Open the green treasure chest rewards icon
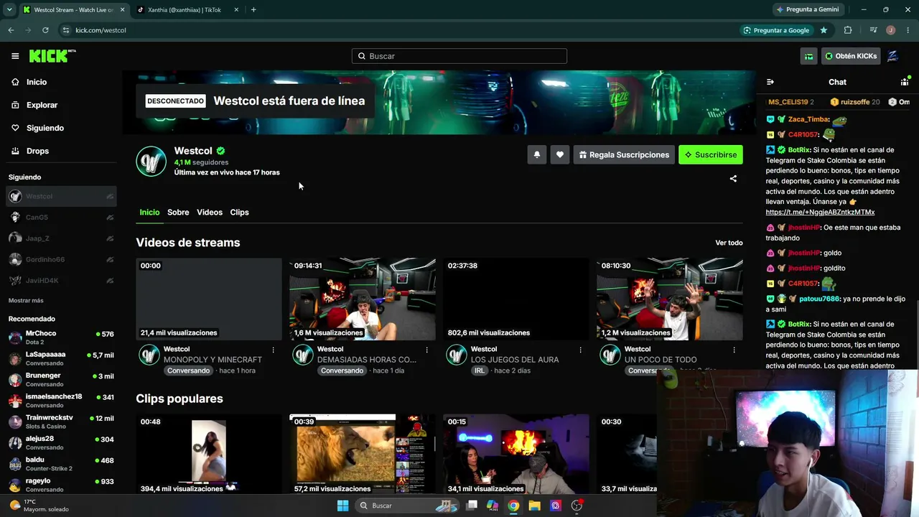The width and height of the screenshot is (919, 517). [x=809, y=56]
